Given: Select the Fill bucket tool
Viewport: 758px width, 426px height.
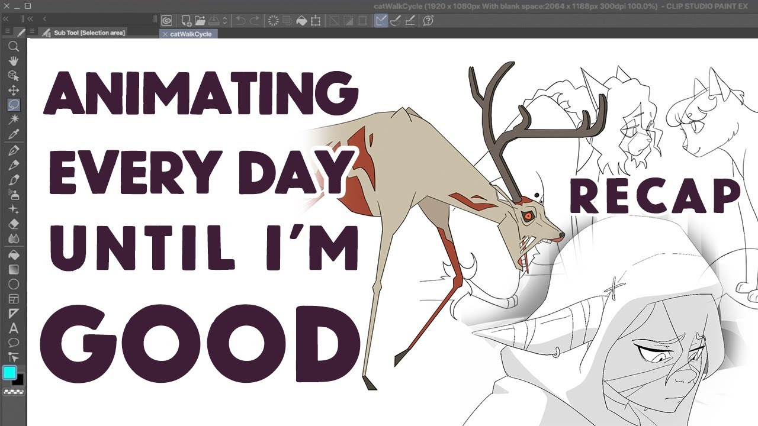Looking at the screenshot, I should pos(13,256).
